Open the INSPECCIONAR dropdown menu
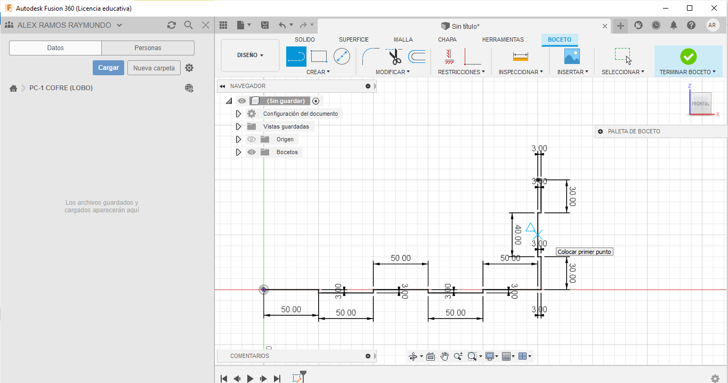This screenshot has width=728, height=383. pos(521,72)
